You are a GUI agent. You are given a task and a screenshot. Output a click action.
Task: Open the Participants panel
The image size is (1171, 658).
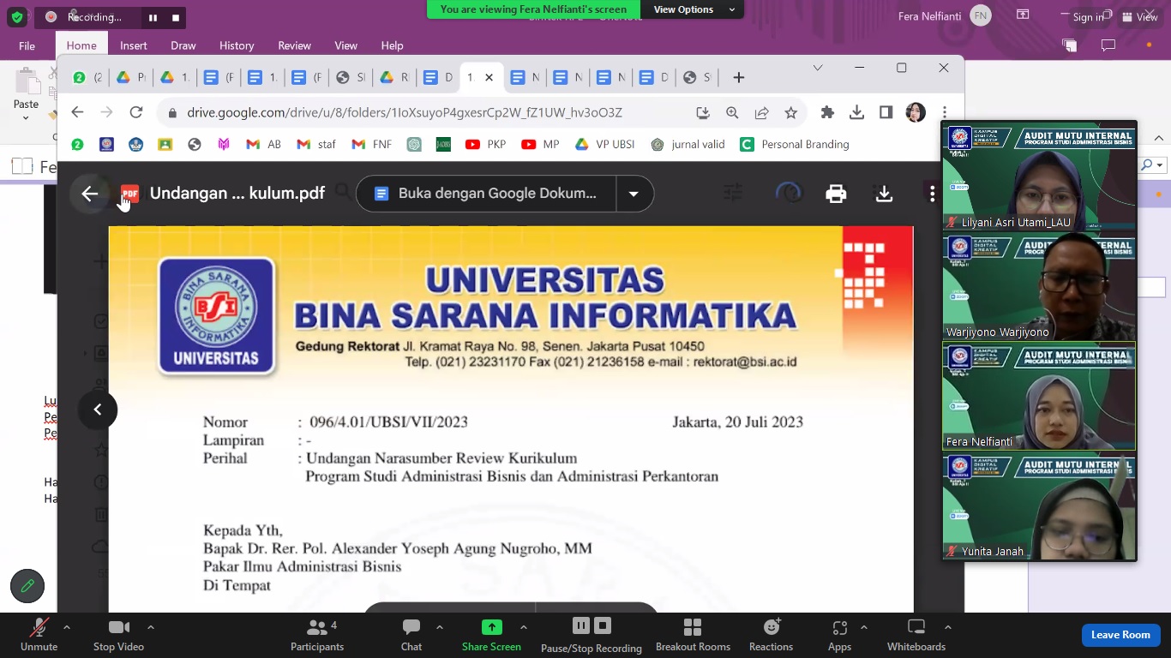point(317,635)
